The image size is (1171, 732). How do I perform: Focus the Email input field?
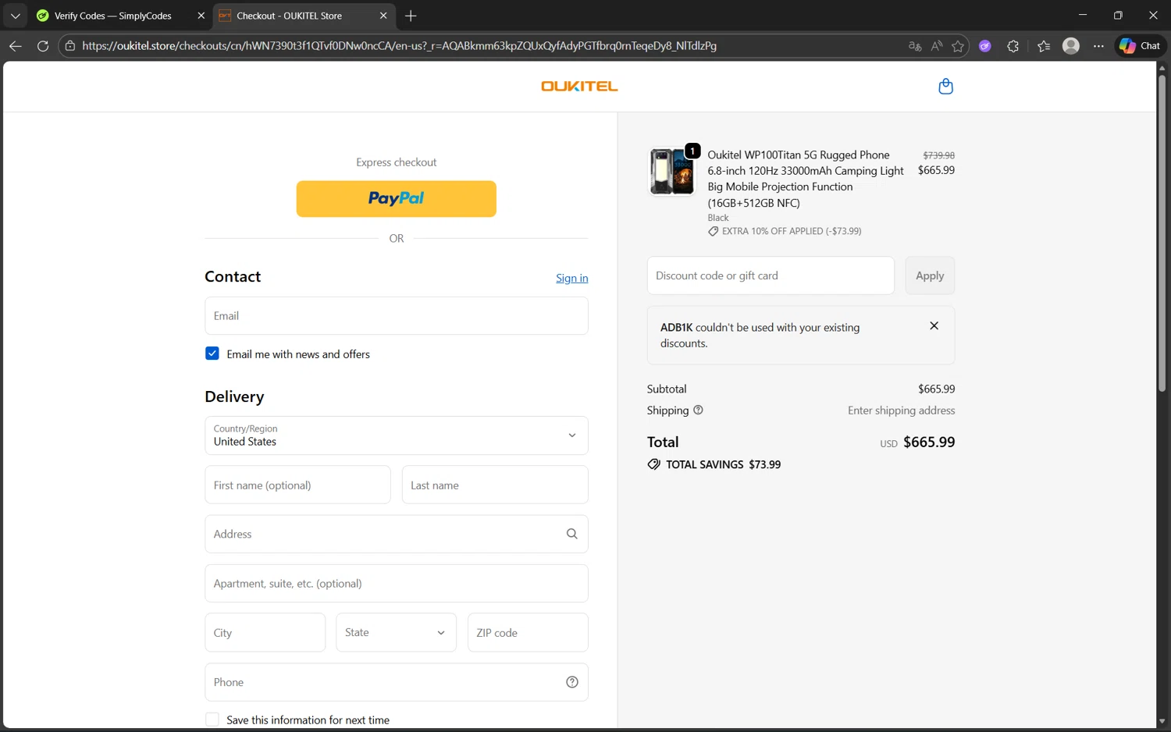pyautogui.click(x=397, y=316)
